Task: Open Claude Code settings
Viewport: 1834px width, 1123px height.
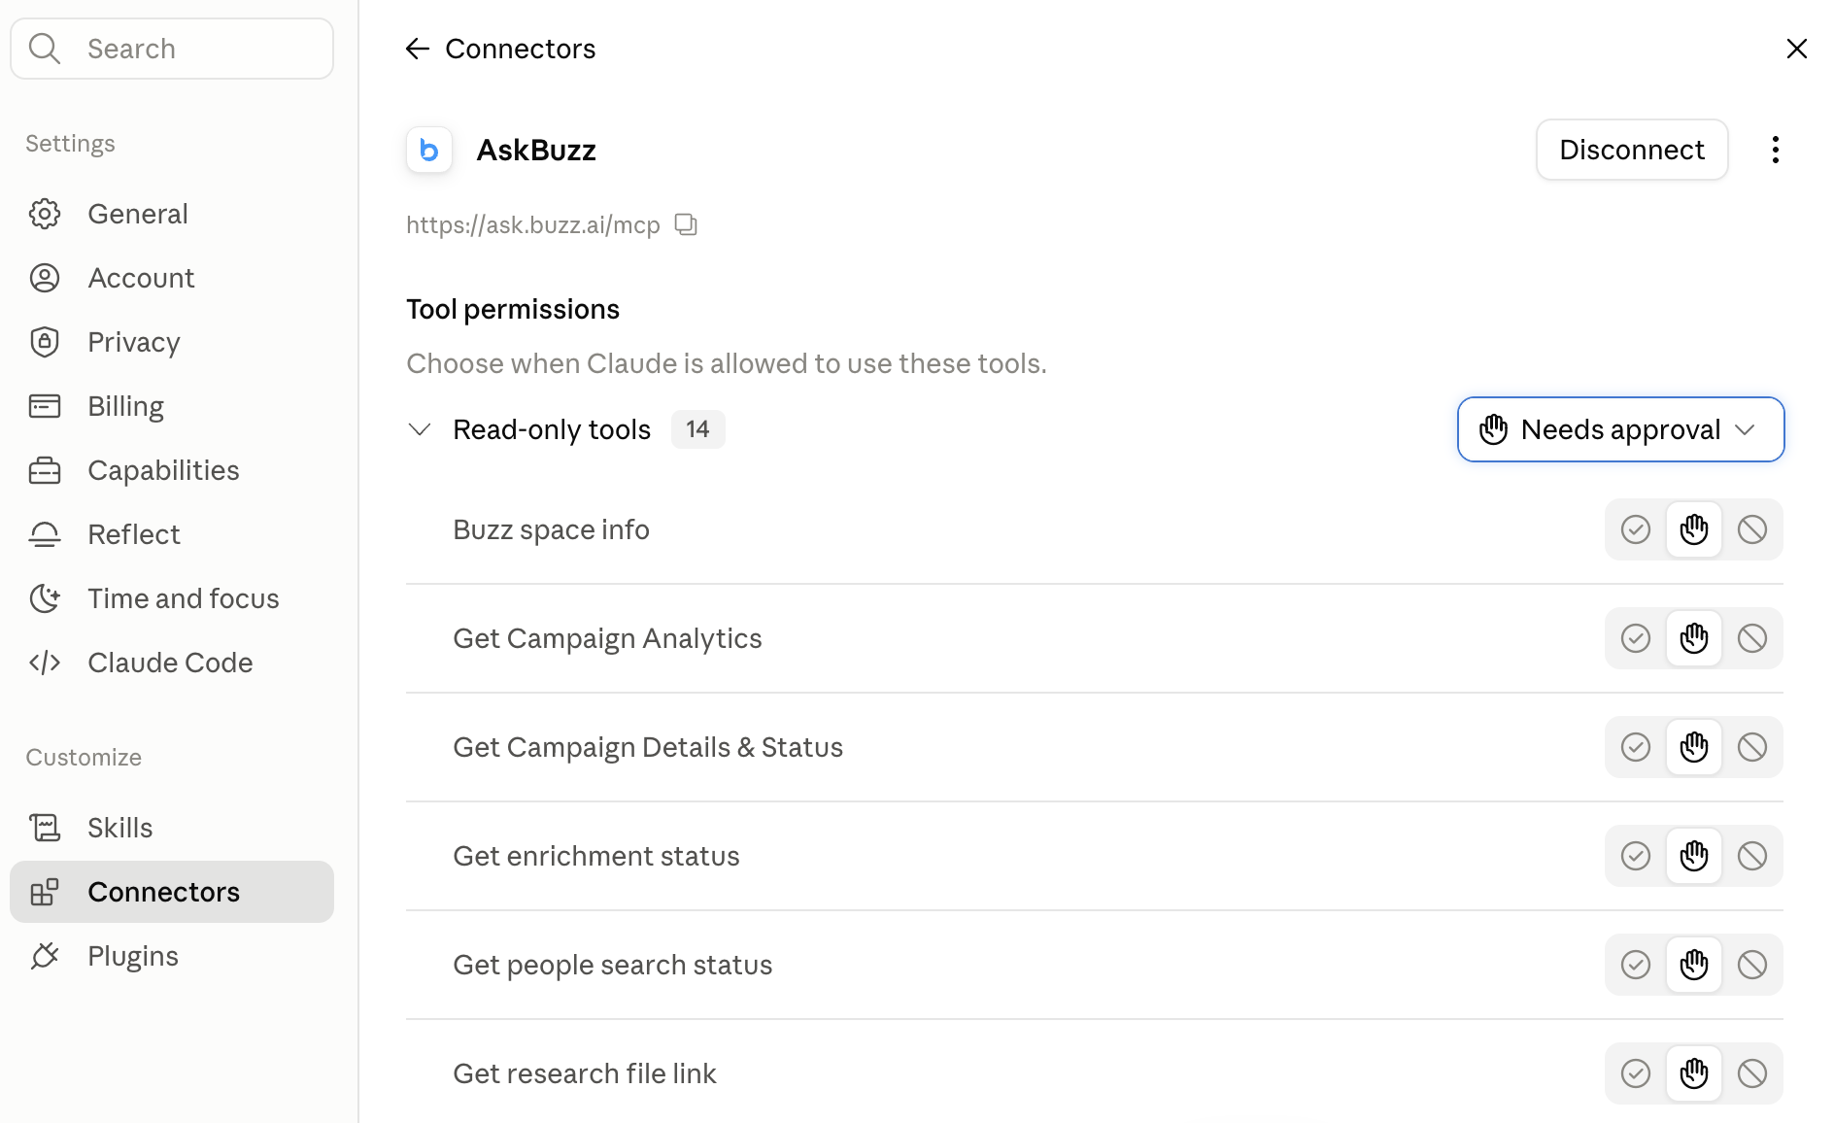Action: click(x=172, y=663)
